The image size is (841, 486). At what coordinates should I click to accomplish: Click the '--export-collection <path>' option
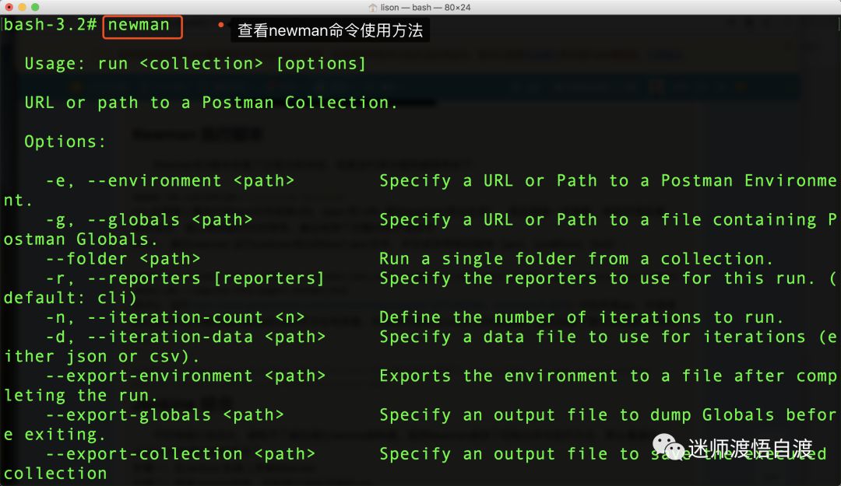click(x=180, y=454)
